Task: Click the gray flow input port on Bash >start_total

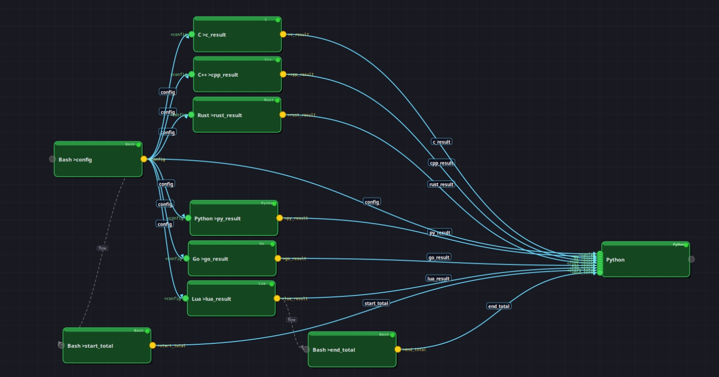Action: click(x=61, y=346)
